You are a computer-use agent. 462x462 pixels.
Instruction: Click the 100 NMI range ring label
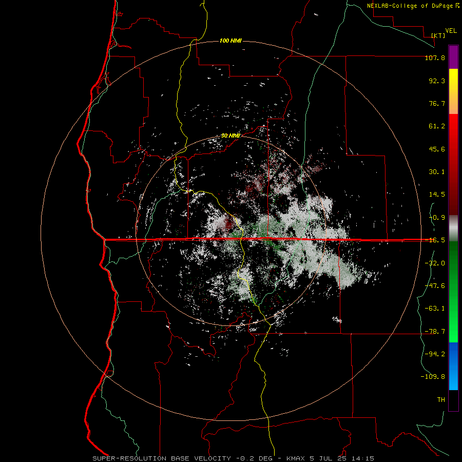point(230,41)
